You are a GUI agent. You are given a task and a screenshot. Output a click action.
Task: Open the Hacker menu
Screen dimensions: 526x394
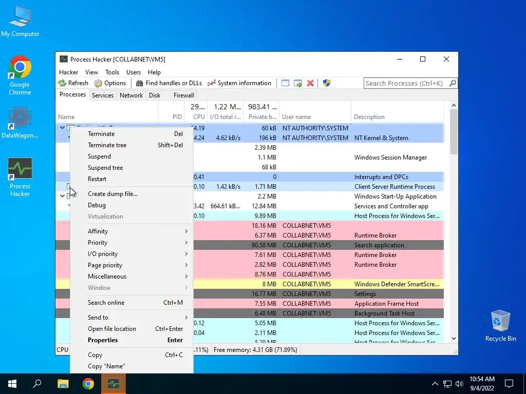pos(68,72)
